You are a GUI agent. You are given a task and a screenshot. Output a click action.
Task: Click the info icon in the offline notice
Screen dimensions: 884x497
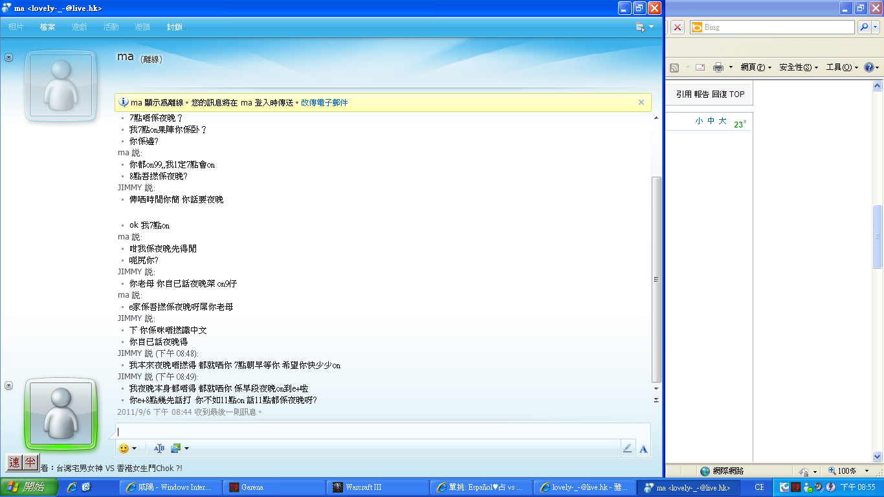[124, 102]
